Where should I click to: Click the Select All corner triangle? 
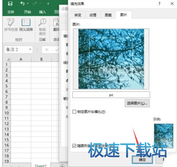pyautogui.click(x=8, y=59)
